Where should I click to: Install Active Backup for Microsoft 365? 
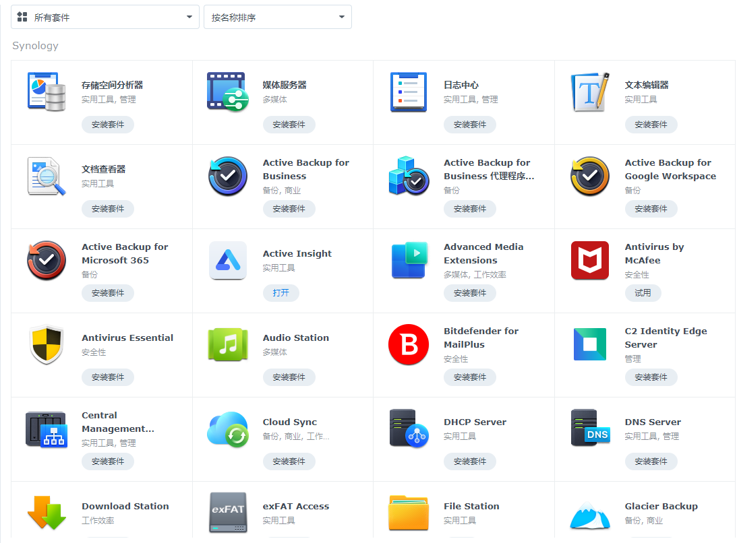tap(108, 292)
